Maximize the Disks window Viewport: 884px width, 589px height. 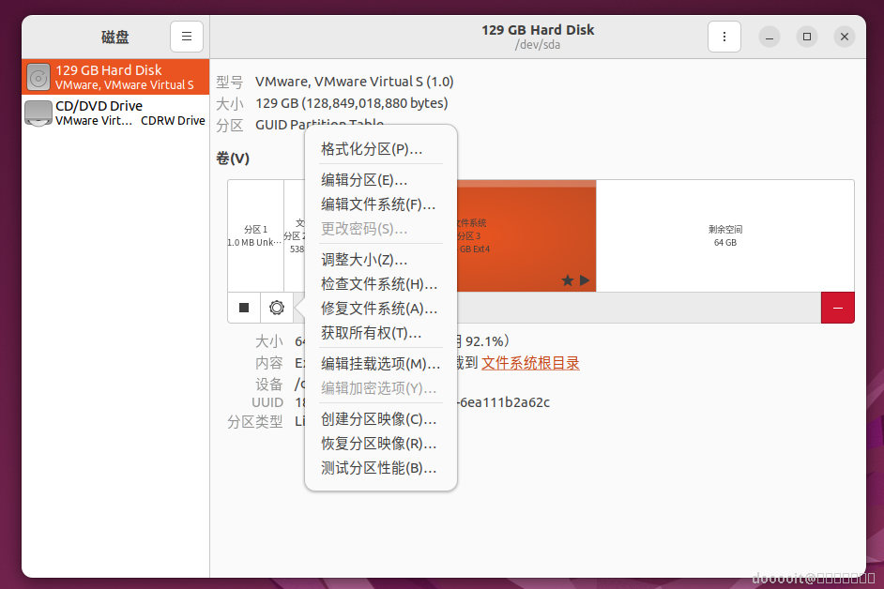coord(807,37)
